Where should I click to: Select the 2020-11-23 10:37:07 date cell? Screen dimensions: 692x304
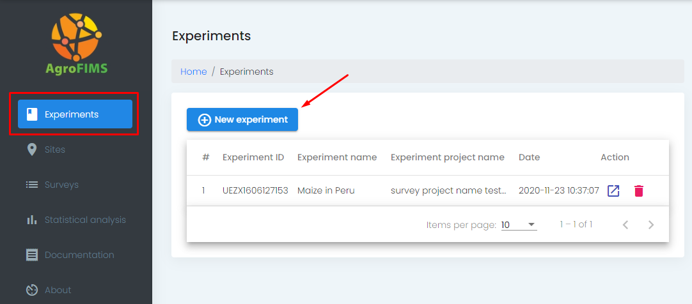pyautogui.click(x=559, y=191)
